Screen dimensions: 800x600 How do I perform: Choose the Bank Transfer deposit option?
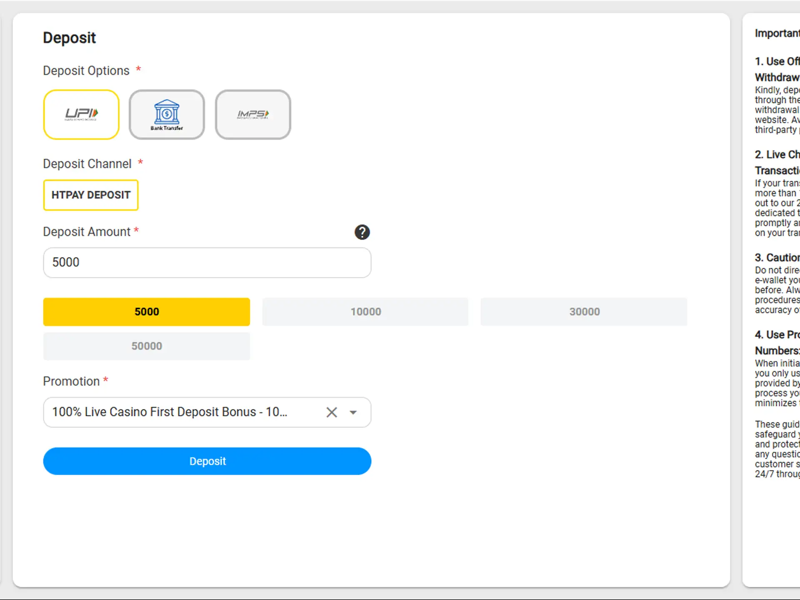(167, 115)
